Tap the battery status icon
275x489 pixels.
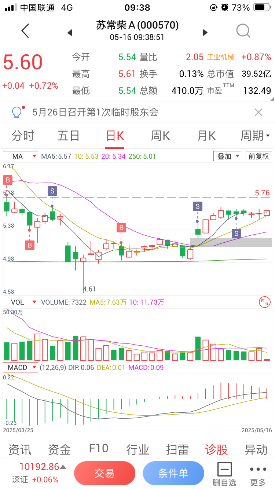(261, 7)
